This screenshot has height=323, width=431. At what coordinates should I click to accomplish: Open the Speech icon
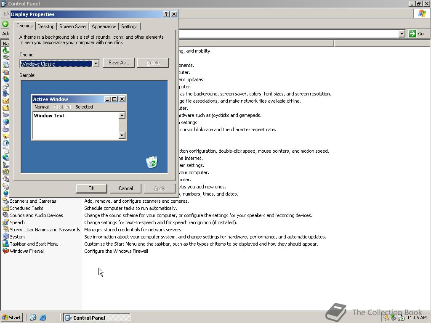[5, 222]
